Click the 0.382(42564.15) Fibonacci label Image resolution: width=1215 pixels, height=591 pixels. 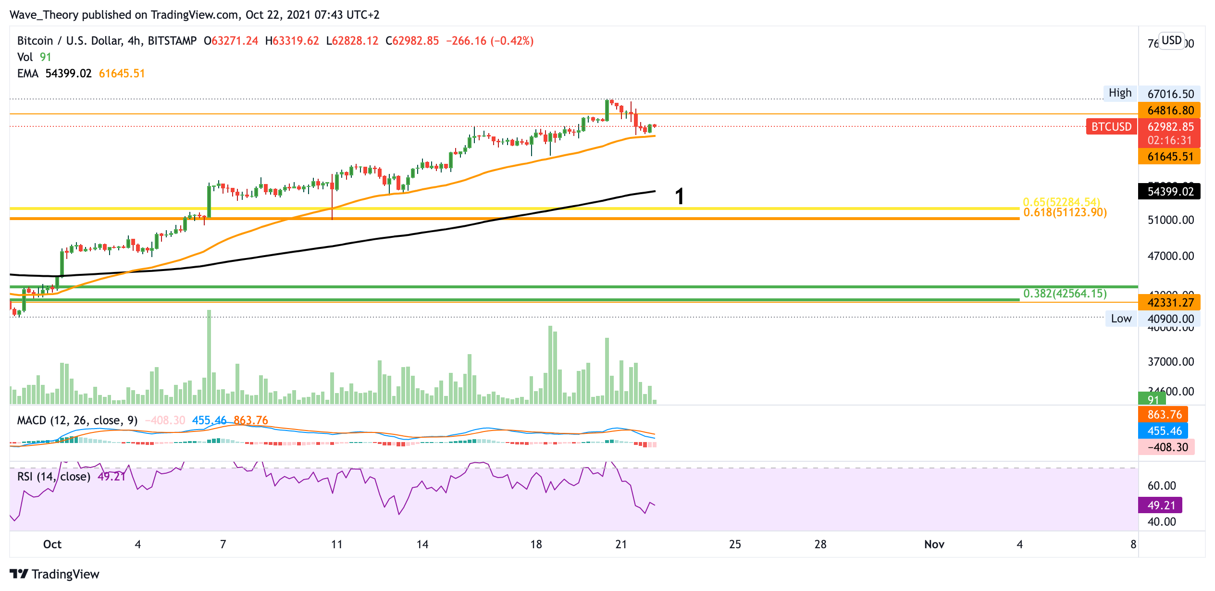(x=1065, y=293)
